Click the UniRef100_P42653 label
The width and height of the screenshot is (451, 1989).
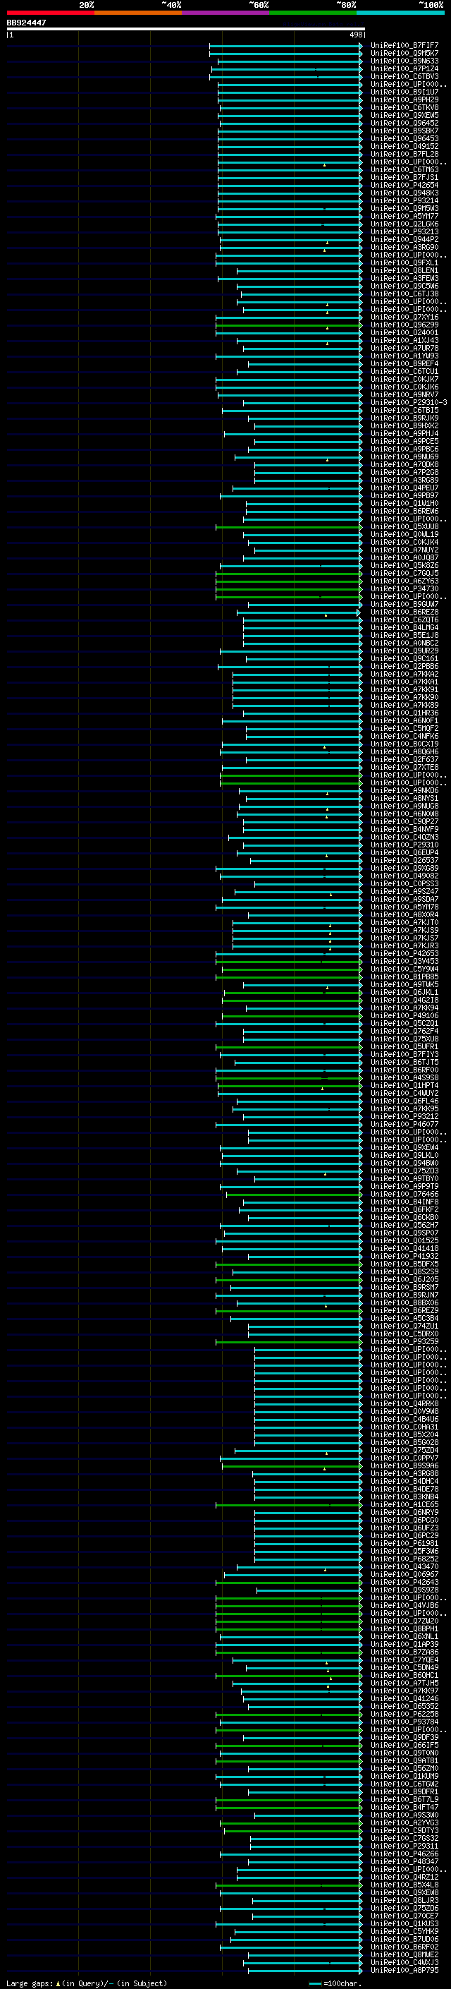pyautogui.click(x=404, y=954)
